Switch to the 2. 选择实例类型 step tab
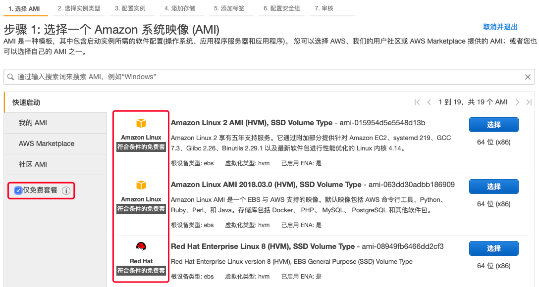This screenshot has width=539, height=287. pyautogui.click(x=79, y=8)
